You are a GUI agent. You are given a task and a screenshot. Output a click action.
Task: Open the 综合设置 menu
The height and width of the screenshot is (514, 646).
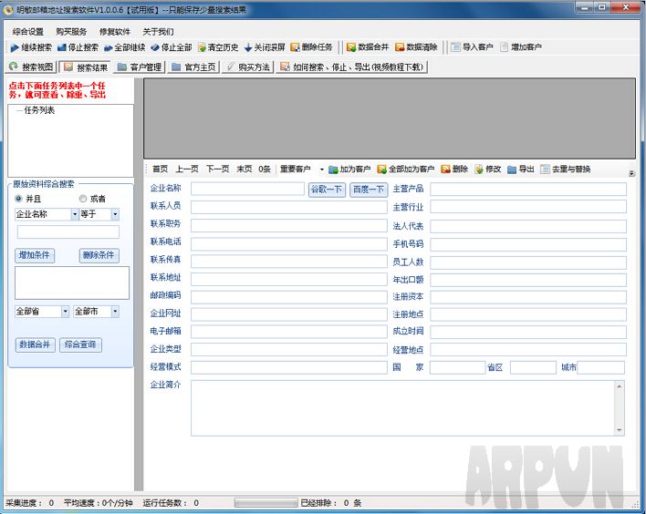pos(28,31)
